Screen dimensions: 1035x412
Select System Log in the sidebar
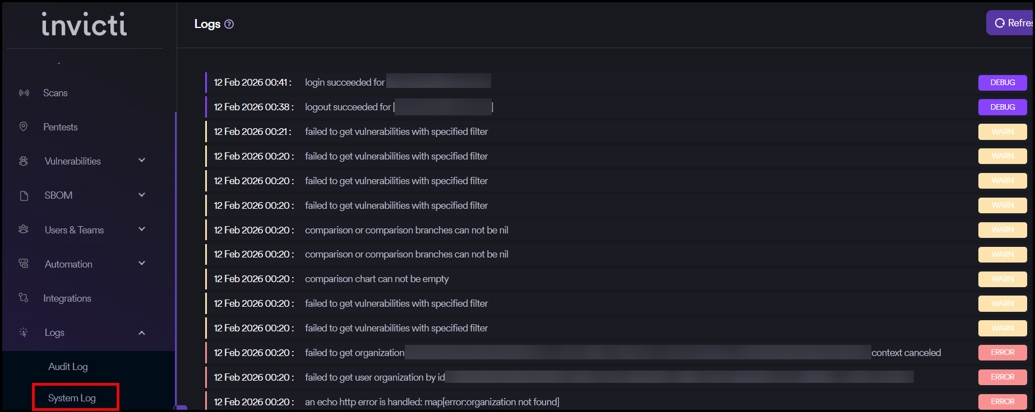coord(72,398)
